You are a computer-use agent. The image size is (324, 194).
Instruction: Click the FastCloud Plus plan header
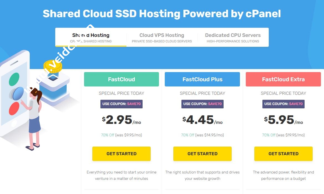202,79
